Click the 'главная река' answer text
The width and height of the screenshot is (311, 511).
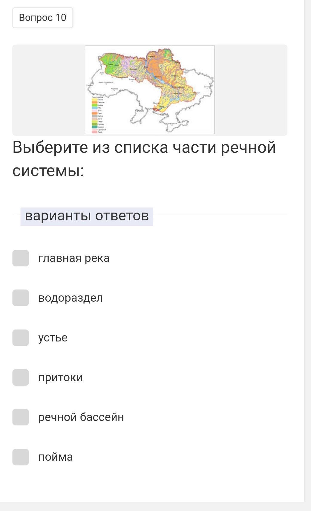pos(74,258)
